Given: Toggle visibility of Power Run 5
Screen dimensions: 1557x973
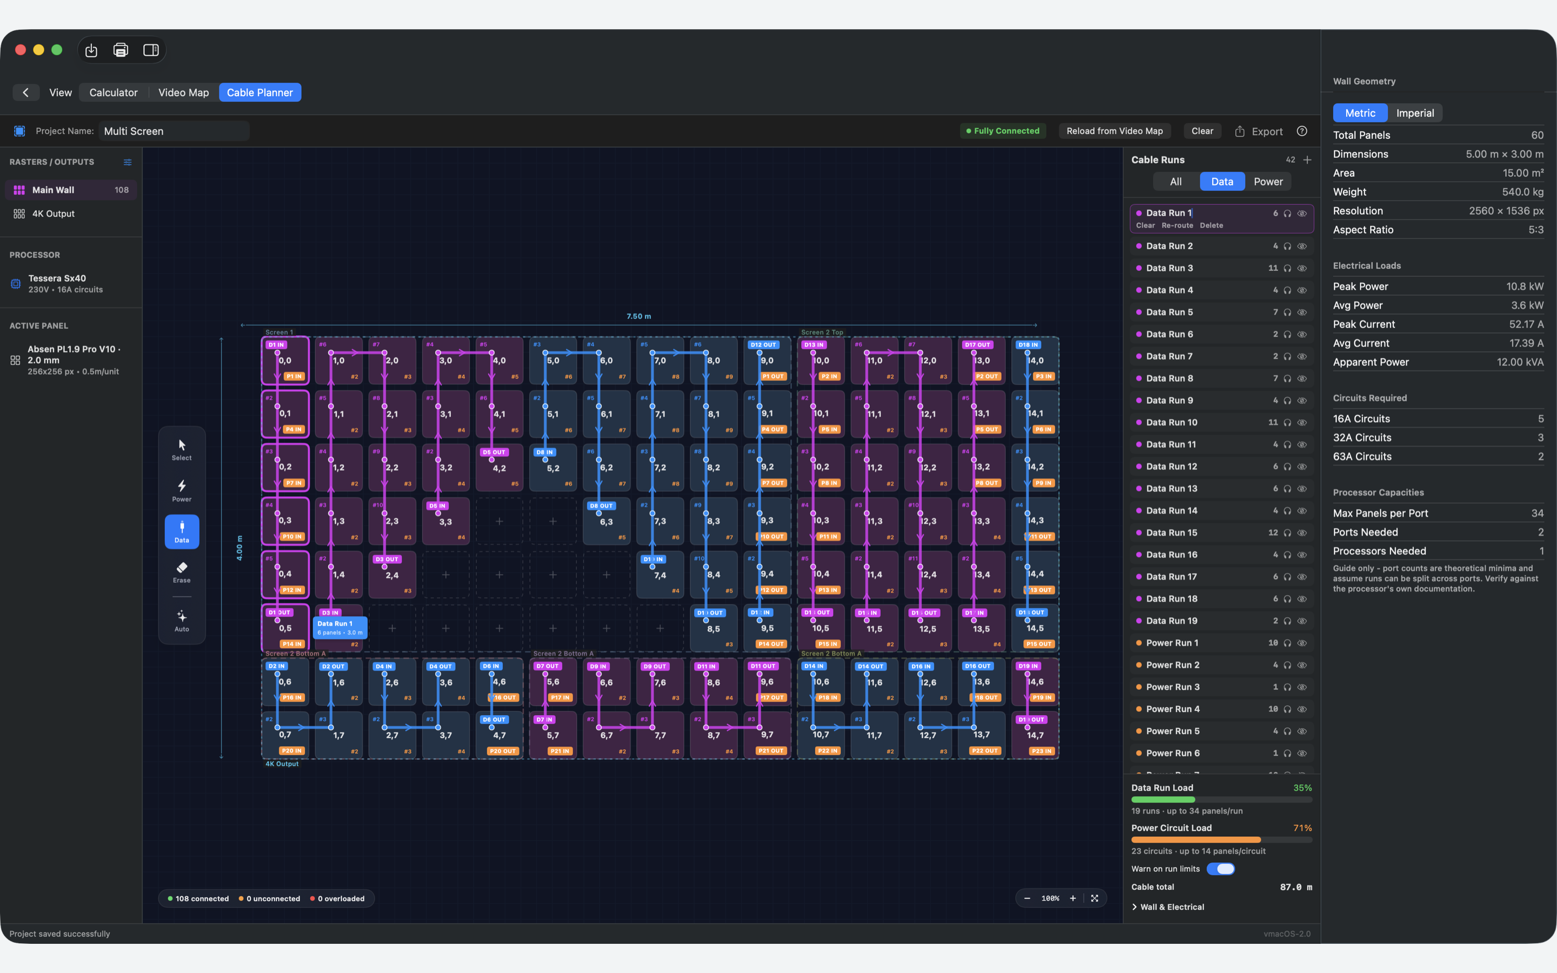Looking at the screenshot, I should (1302, 731).
